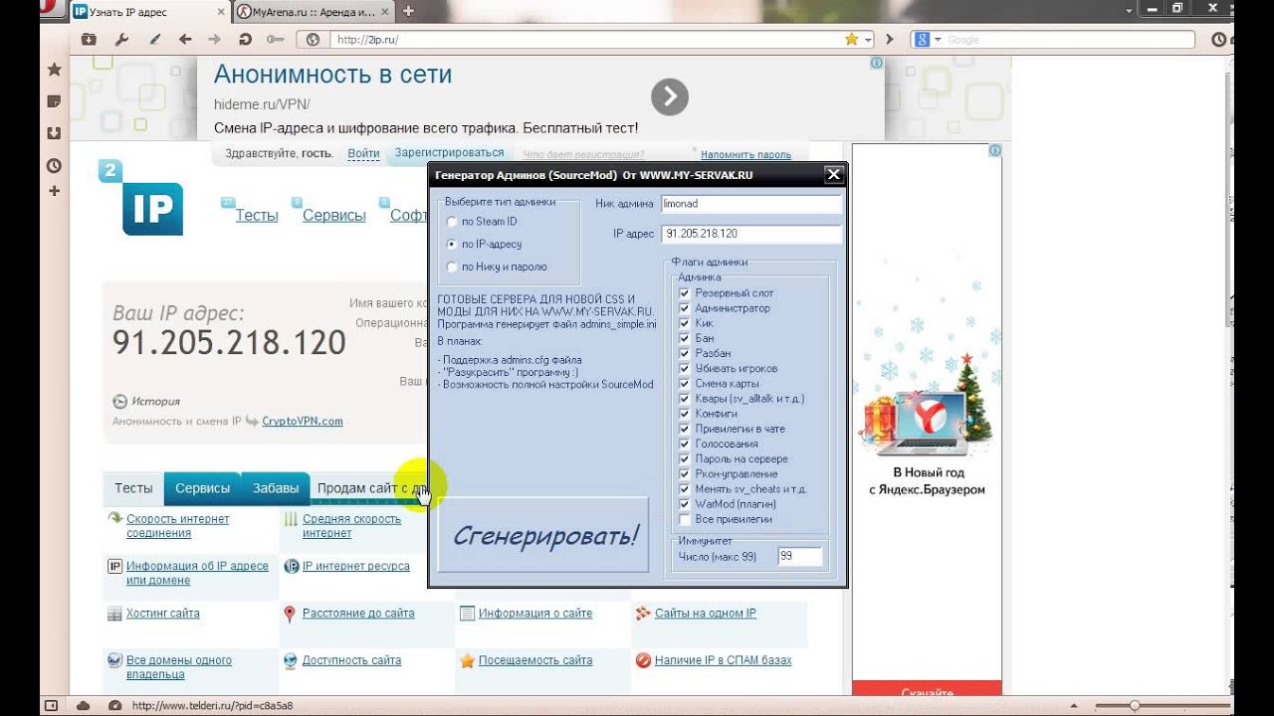The width and height of the screenshot is (1274, 716).
Task: Open the bookmark star dropdown arrow
Action: 868,40
